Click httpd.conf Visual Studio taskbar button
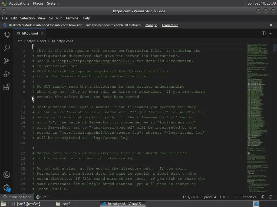 (123, 204)
